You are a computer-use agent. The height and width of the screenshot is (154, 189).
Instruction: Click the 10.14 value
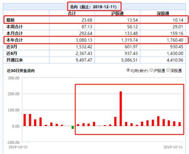pyautogui.click(x=178, y=20)
